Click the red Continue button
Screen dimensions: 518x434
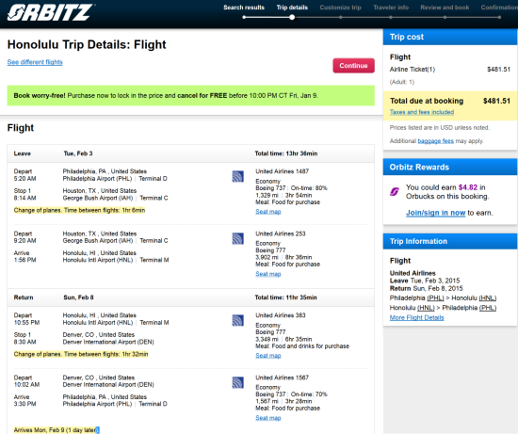353,65
